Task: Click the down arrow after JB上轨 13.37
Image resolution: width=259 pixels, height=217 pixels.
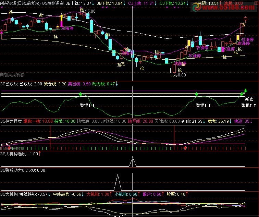Action: pyautogui.click(x=93, y=3)
